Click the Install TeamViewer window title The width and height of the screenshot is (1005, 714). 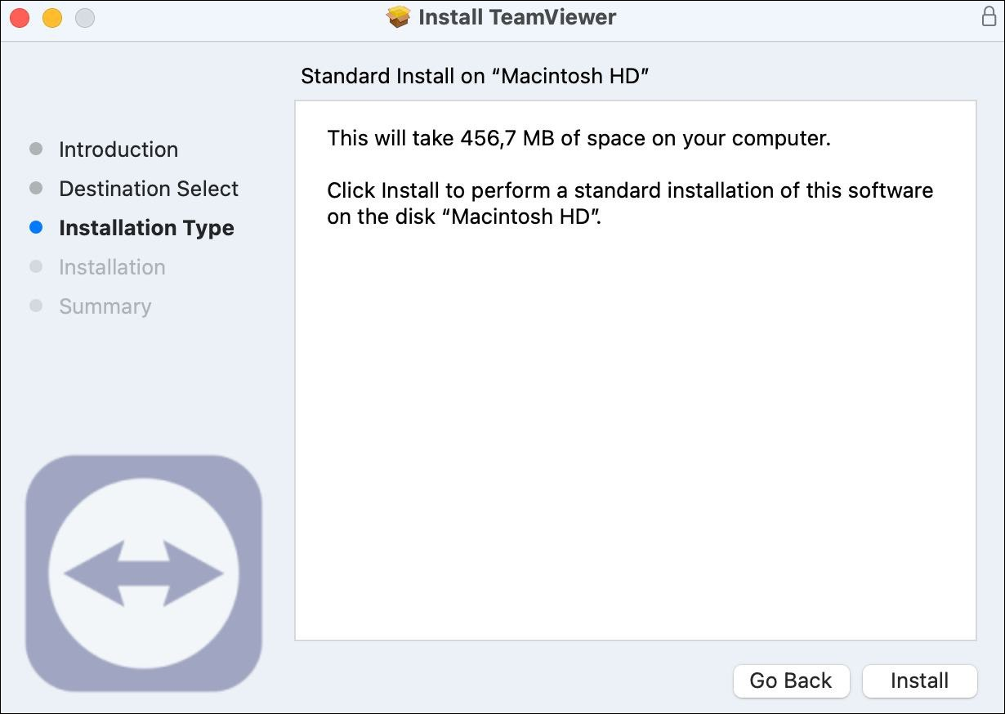(x=516, y=17)
